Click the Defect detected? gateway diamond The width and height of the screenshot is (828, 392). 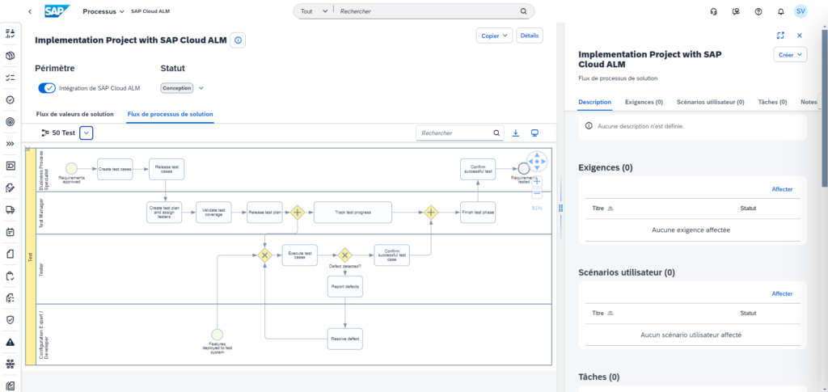(x=344, y=255)
